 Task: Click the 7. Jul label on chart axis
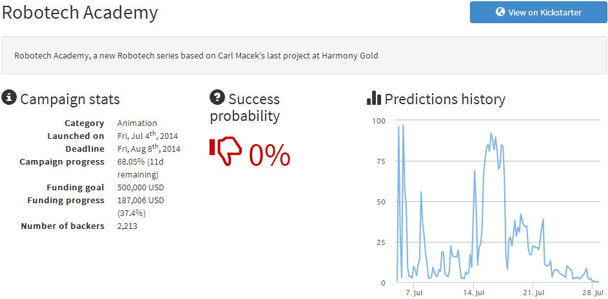tap(414, 292)
